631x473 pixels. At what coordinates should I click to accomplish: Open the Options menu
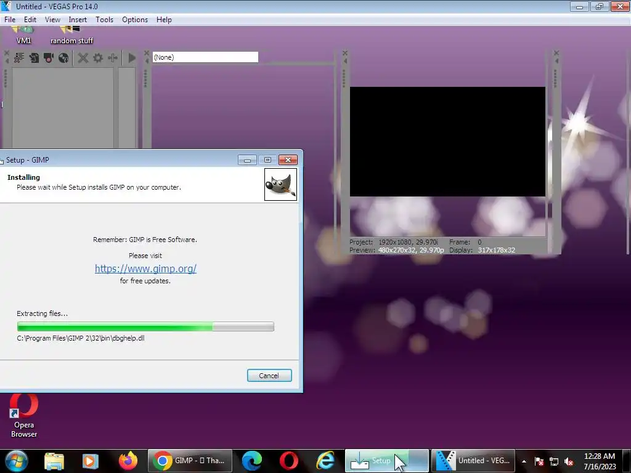[135, 19]
